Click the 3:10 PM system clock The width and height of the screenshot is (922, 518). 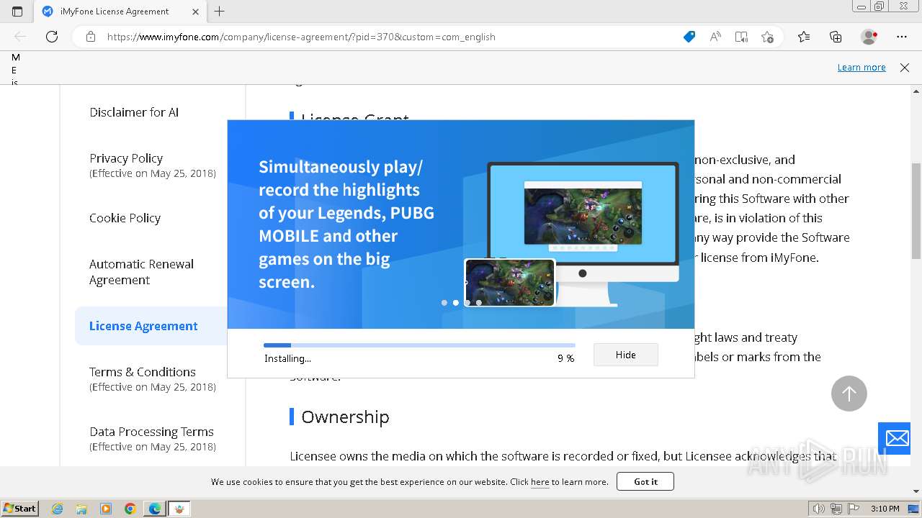885,509
